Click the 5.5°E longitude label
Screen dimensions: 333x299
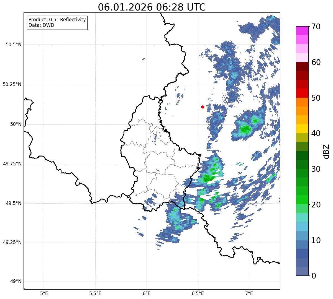coord(95,293)
